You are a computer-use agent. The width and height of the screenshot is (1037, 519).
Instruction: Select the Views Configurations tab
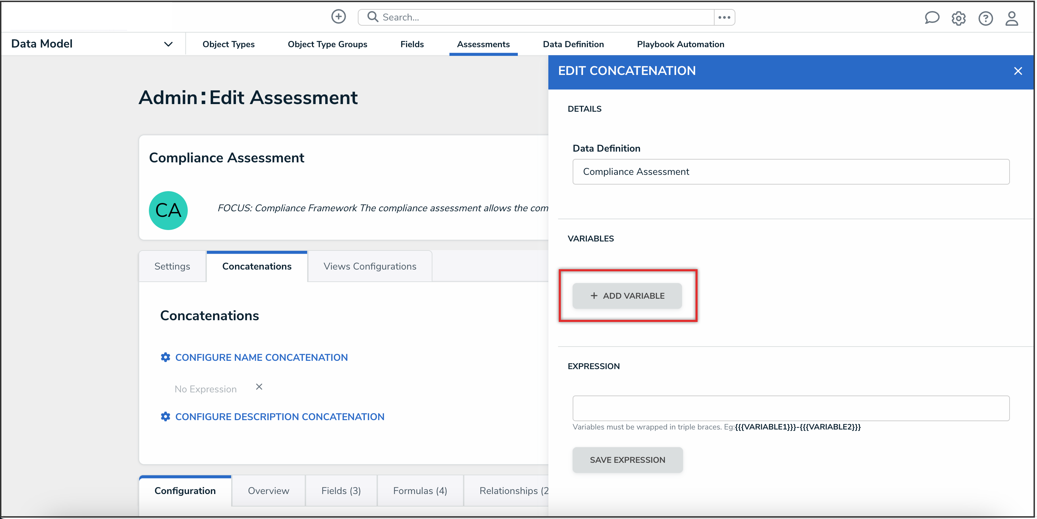(x=370, y=266)
